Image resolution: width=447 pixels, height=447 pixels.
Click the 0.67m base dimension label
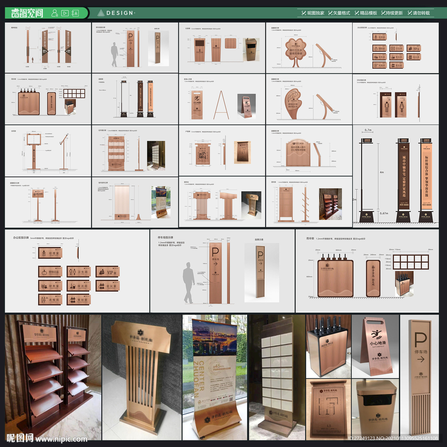(384, 213)
